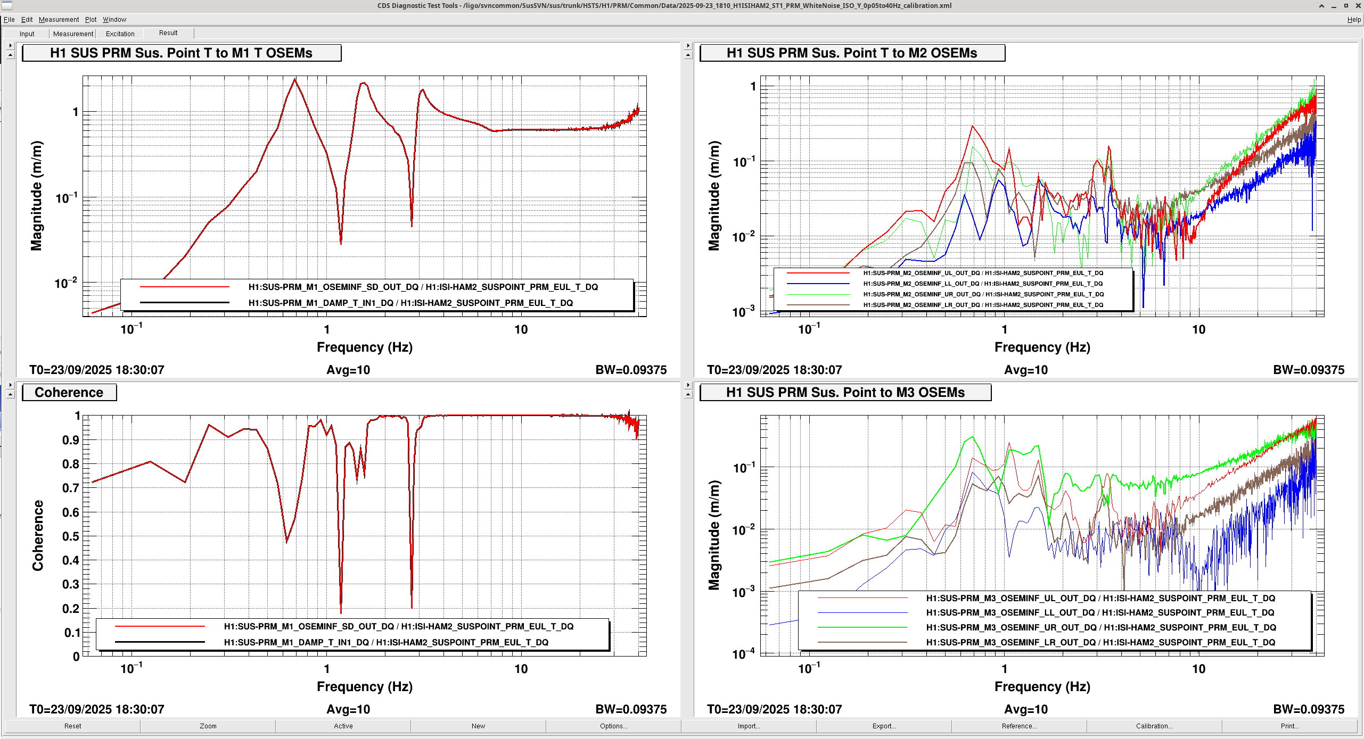Image resolution: width=1364 pixels, height=739 pixels.
Task: Switch to the Input tab
Action: tap(27, 34)
